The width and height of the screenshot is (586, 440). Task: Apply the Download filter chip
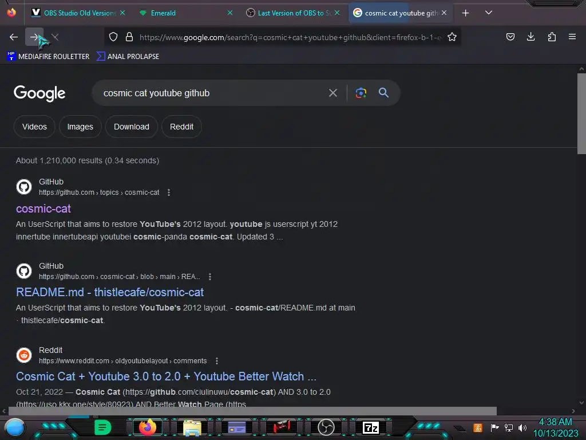pos(132,127)
